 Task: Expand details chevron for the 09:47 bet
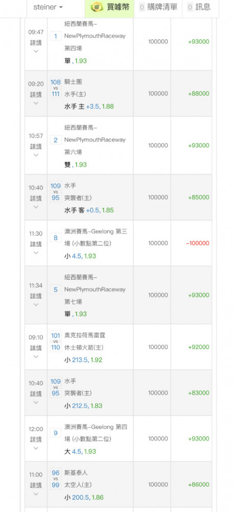click(36, 51)
